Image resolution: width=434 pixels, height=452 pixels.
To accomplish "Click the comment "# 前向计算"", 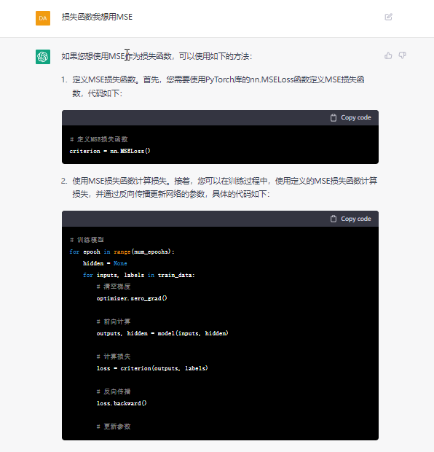I will point(114,322).
